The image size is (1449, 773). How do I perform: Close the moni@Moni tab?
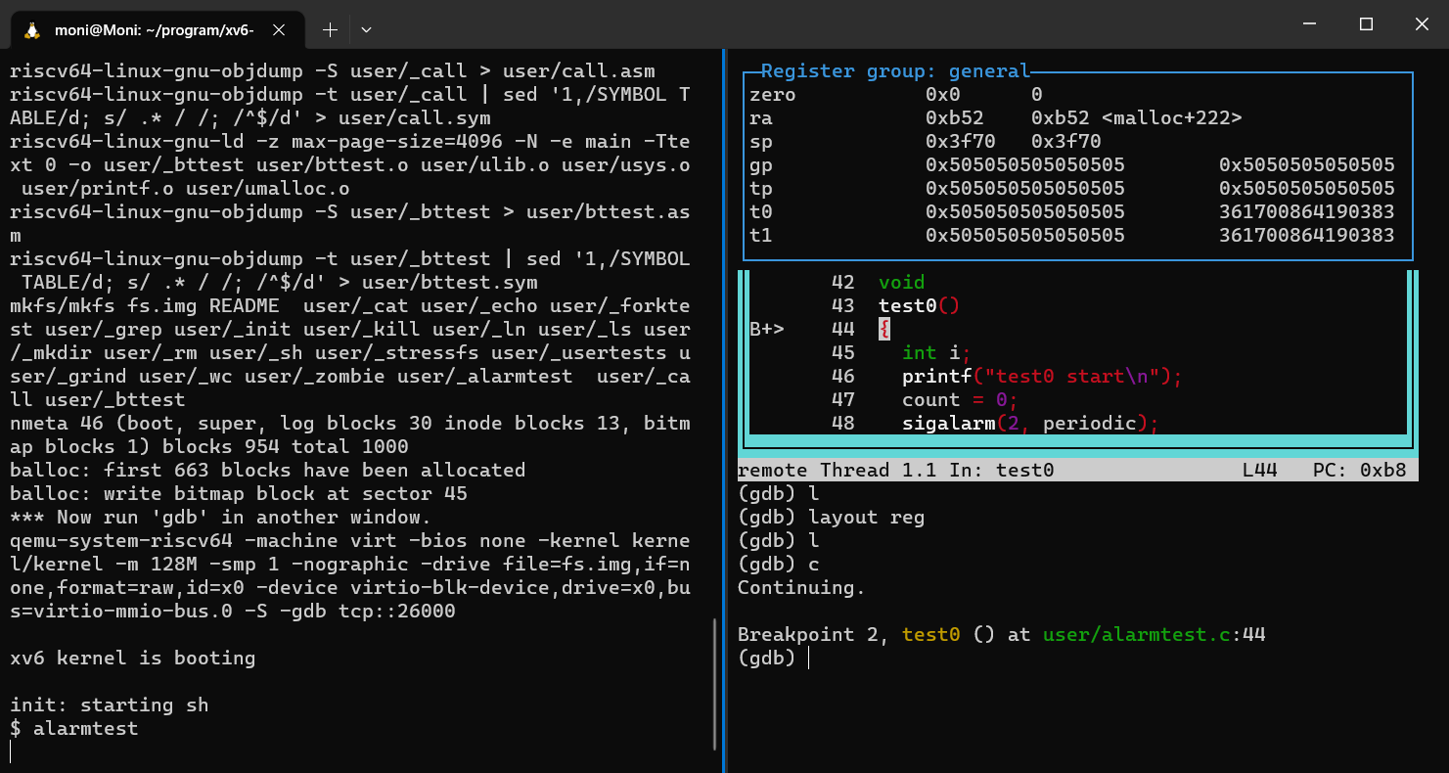click(279, 30)
